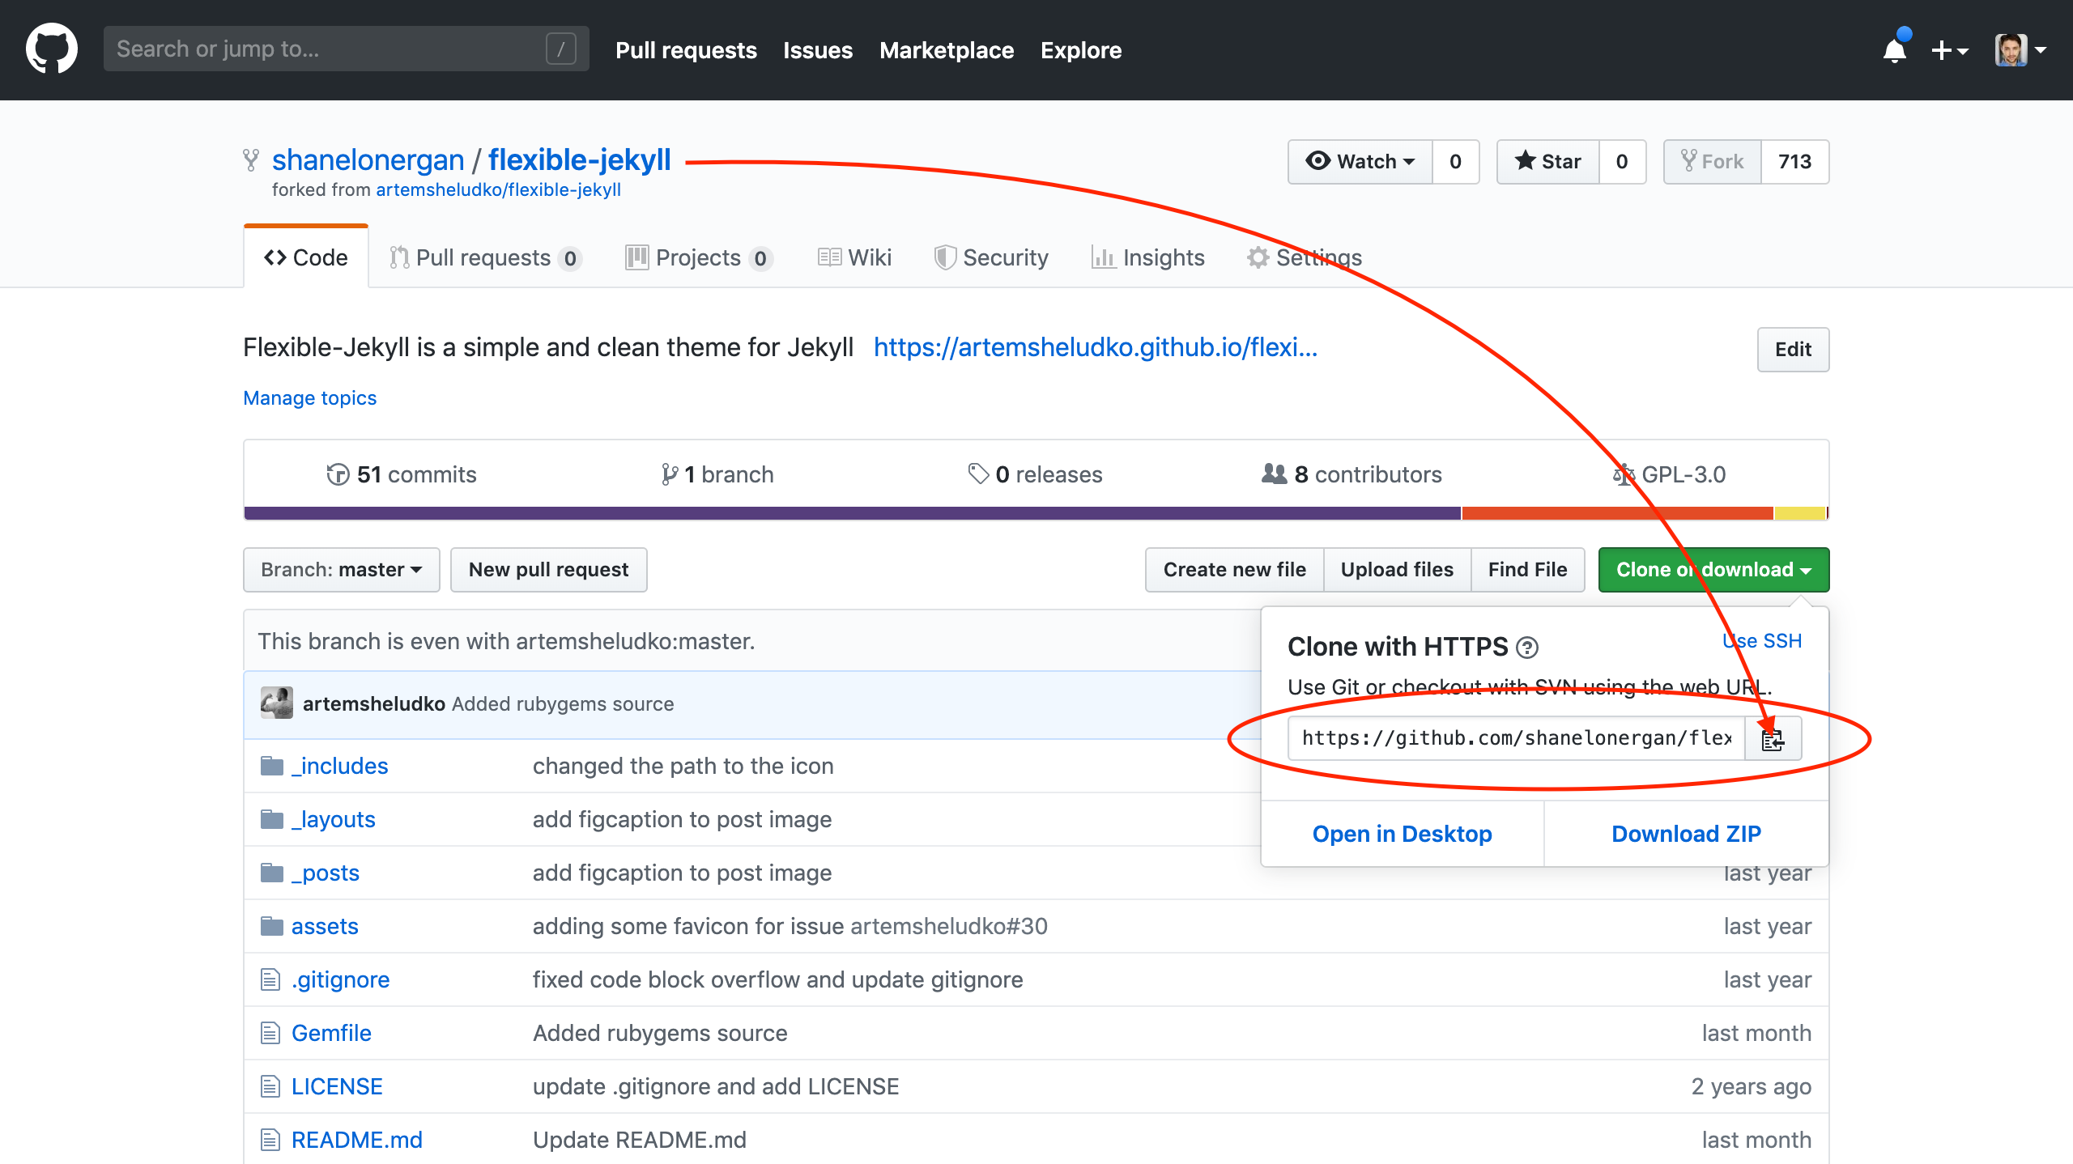The width and height of the screenshot is (2073, 1164).
Task: Open Marketplace in top navigation
Action: coord(947,50)
